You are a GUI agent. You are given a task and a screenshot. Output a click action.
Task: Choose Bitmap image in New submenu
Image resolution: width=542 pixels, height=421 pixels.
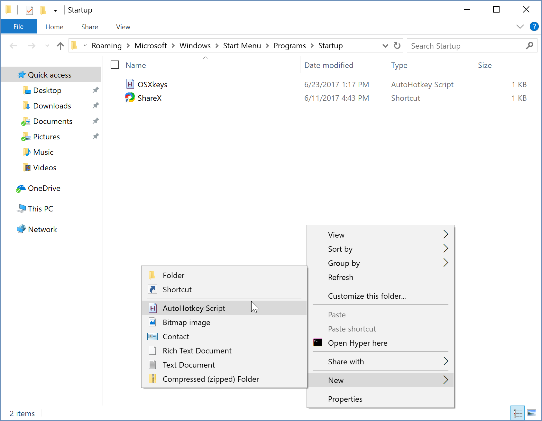pyautogui.click(x=224, y=322)
